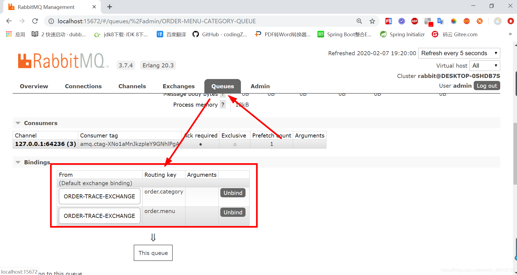The width and height of the screenshot is (517, 275).
Task: Switch to the Connections tab
Action: 83,86
